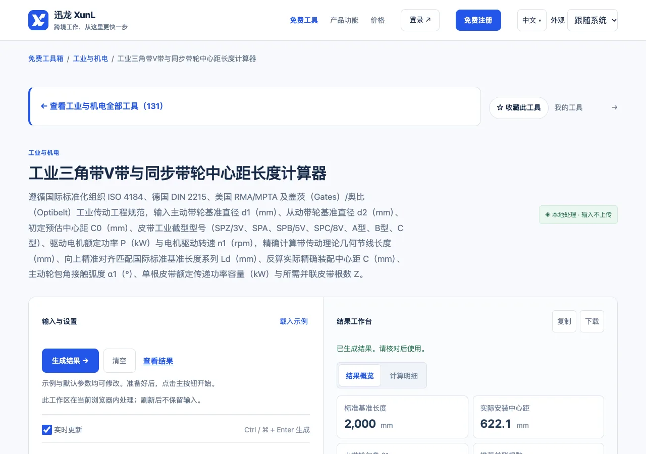This screenshot has height=454, width=646.
Task: Click the 生成结果 button
Action: pos(70,361)
